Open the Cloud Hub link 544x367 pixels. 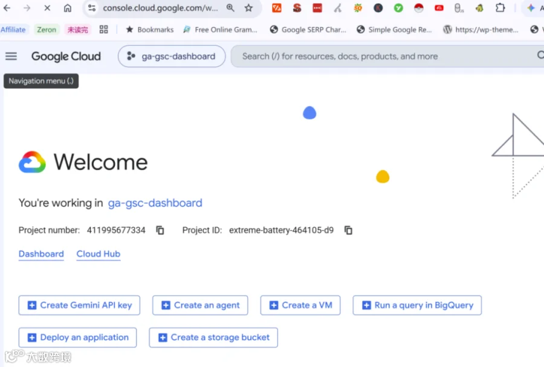click(x=98, y=254)
